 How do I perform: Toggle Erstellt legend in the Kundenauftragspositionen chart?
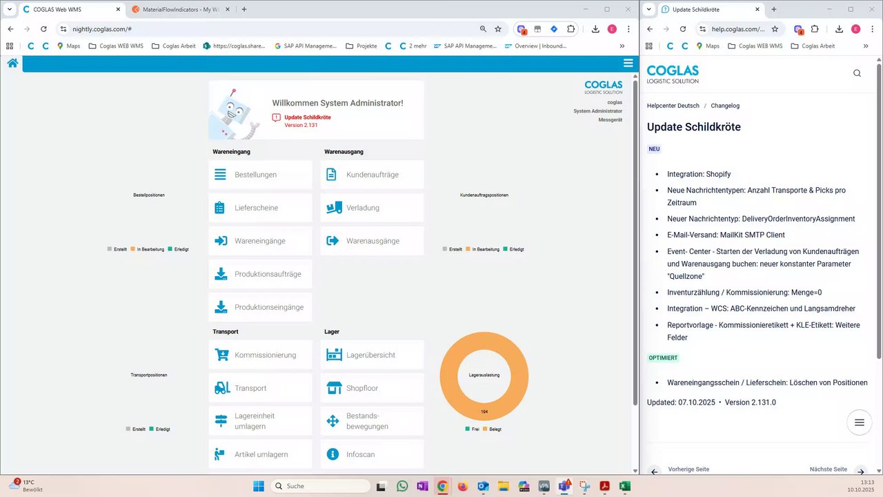pyautogui.click(x=453, y=248)
